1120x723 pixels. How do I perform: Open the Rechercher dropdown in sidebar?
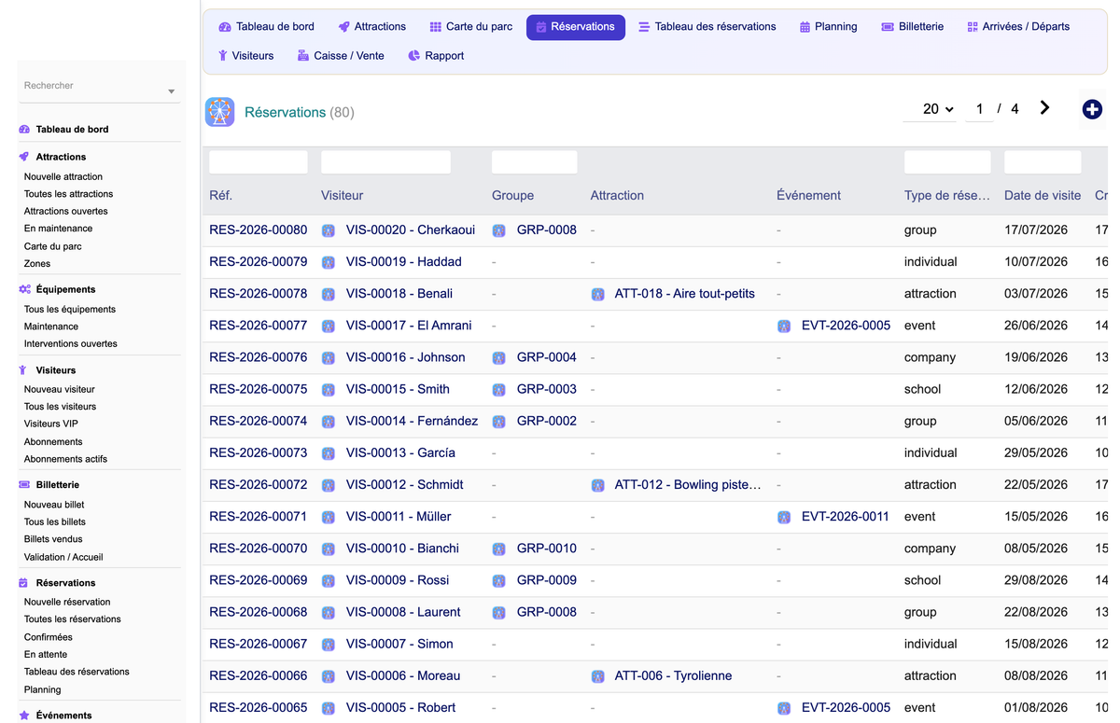(x=172, y=91)
